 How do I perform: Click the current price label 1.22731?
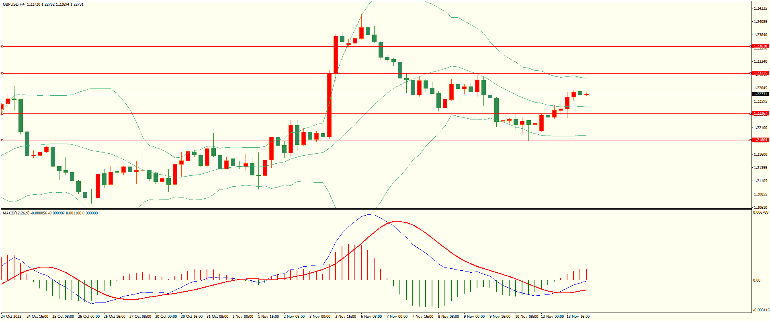(760, 94)
